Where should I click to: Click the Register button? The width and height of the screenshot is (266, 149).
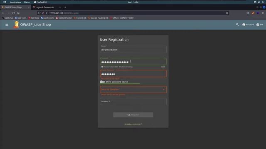(x=133, y=115)
